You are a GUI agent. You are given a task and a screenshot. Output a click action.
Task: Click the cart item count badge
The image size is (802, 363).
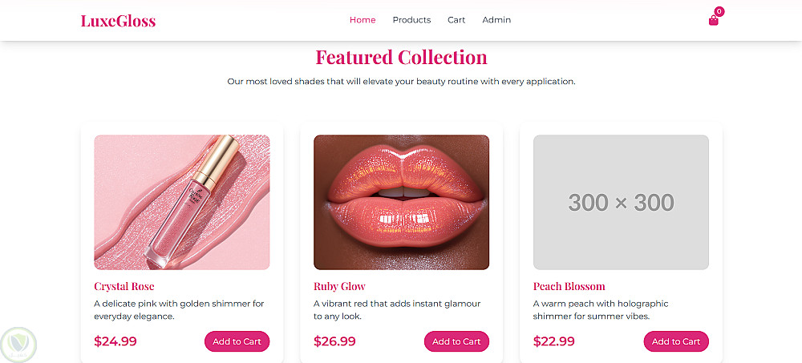pyautogui.click(x=719, y=11)
